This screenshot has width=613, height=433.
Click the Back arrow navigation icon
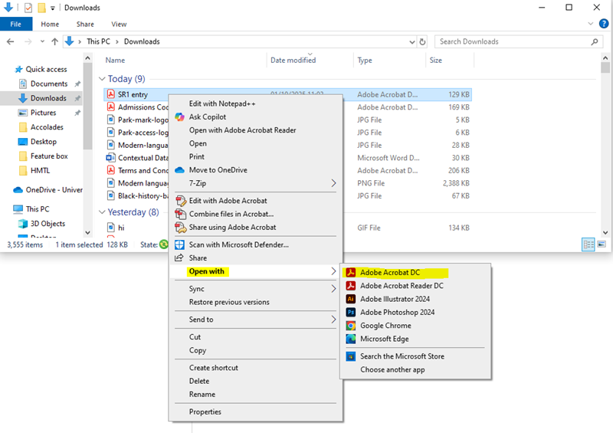point(11,41)
